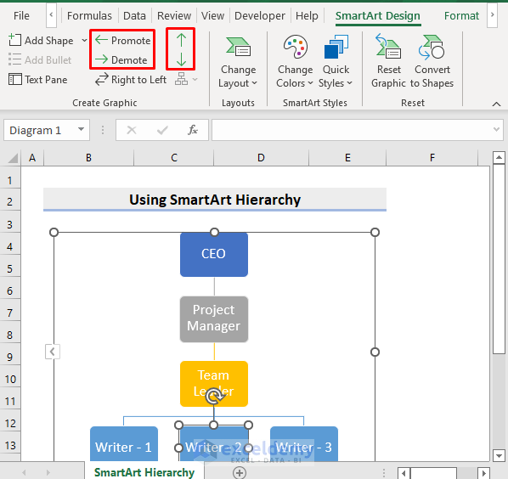Screen dimensions: 508x479
Task: Toggle Right to Left layout
Action: pos(131,80)
